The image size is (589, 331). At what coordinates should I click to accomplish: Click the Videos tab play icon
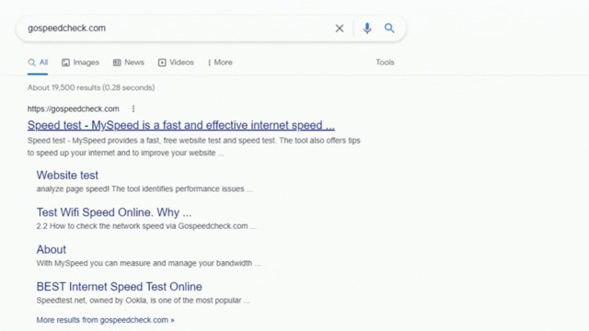click(x=162, y=63)
